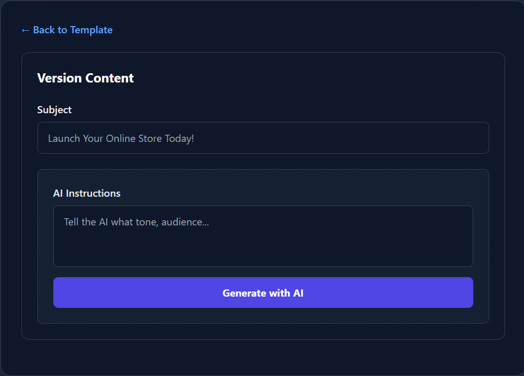Click the Version Content heading
524x376 pixels.
[x=86, y=78]
